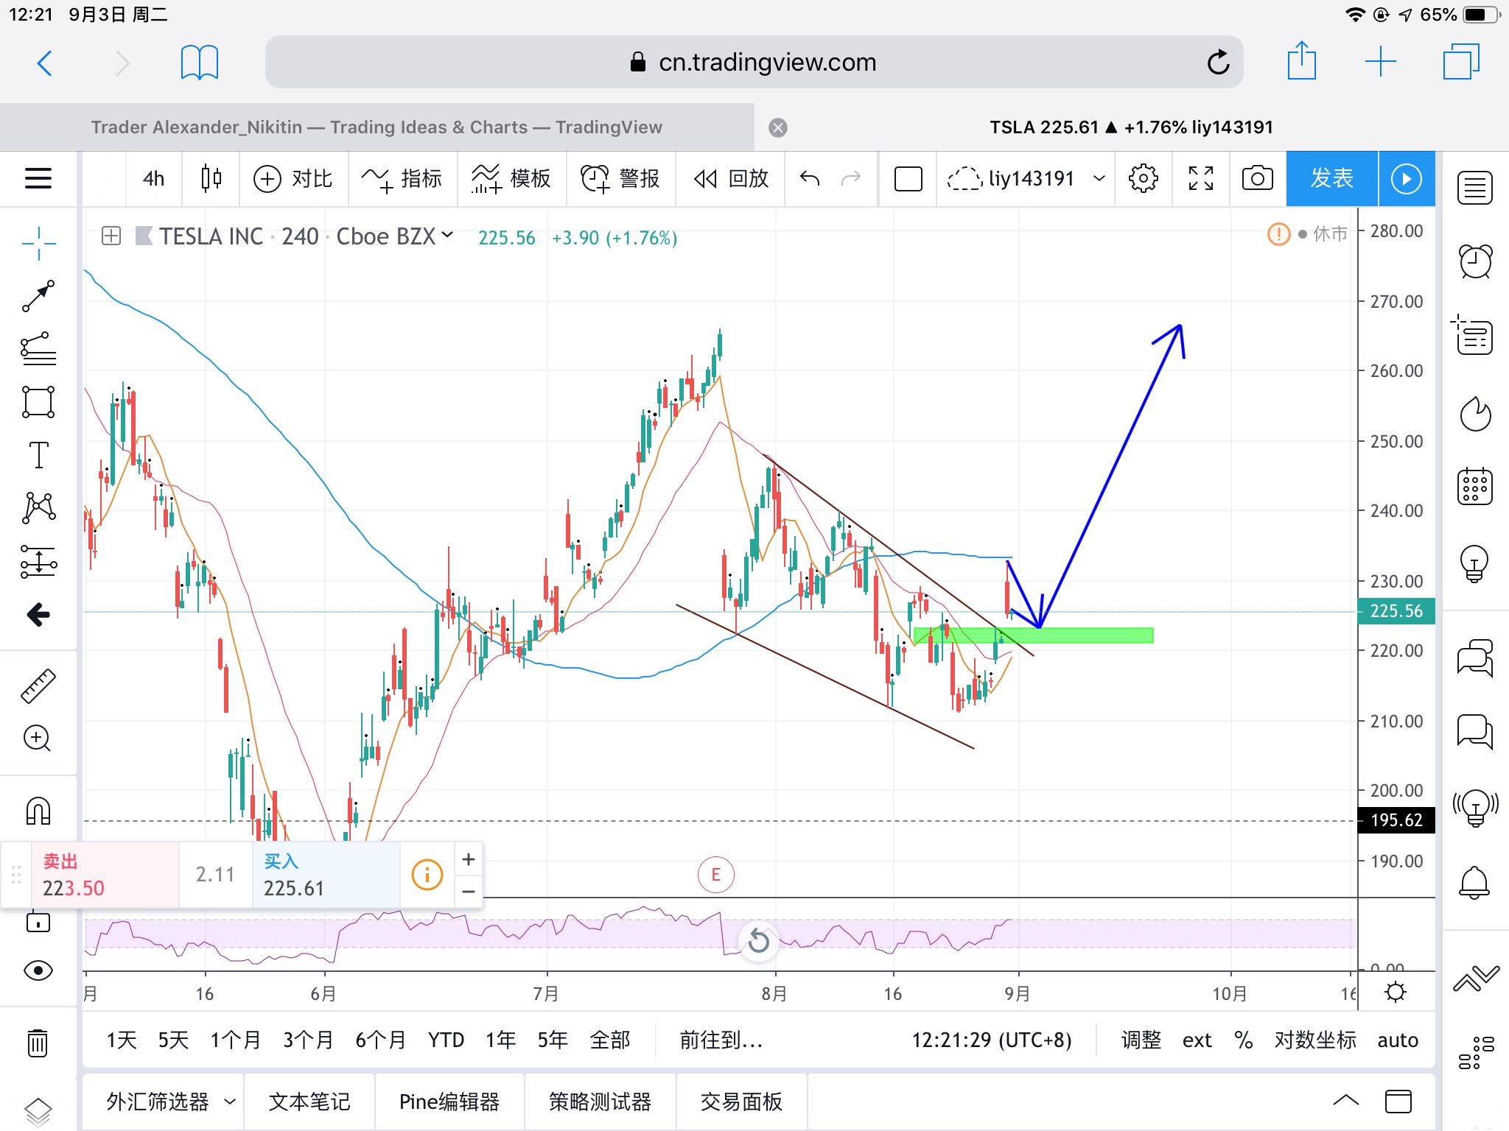Click the trash can remove drawings icon
The height and width of the screenshot is (1131, 1509).
[38, 1042]
